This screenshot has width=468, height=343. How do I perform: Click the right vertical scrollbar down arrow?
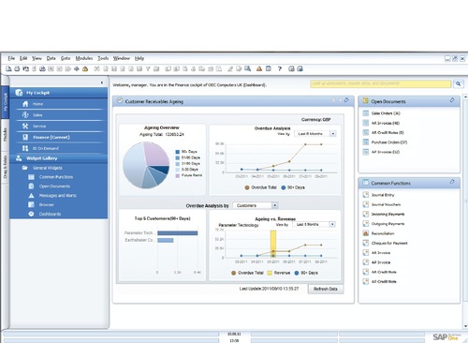465,326
